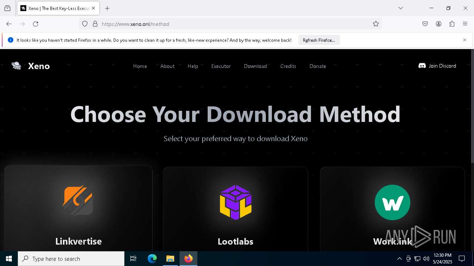Open Task View on the taskbar
This screenshot has width=474, height=266.
(133, 259)
